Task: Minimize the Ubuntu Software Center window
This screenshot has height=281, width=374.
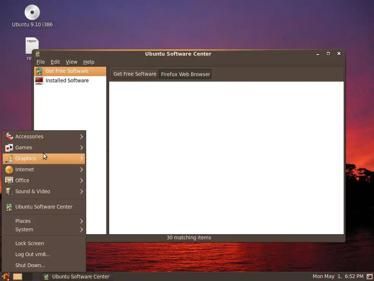Action: (x=318, y=54)
